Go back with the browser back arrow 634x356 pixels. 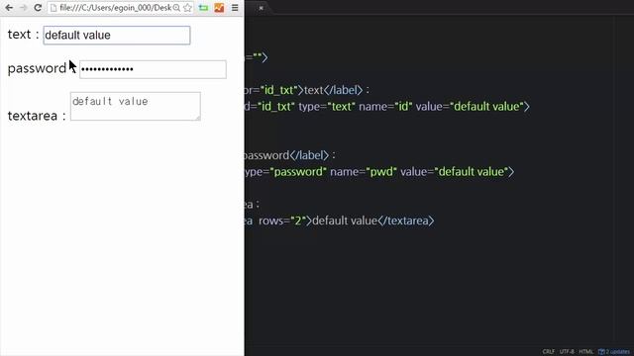click(x=9, y=8)
